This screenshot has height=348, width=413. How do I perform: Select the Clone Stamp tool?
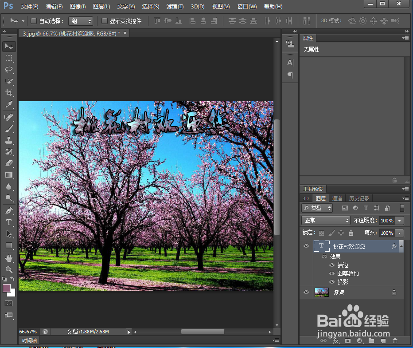click(9, 140)
